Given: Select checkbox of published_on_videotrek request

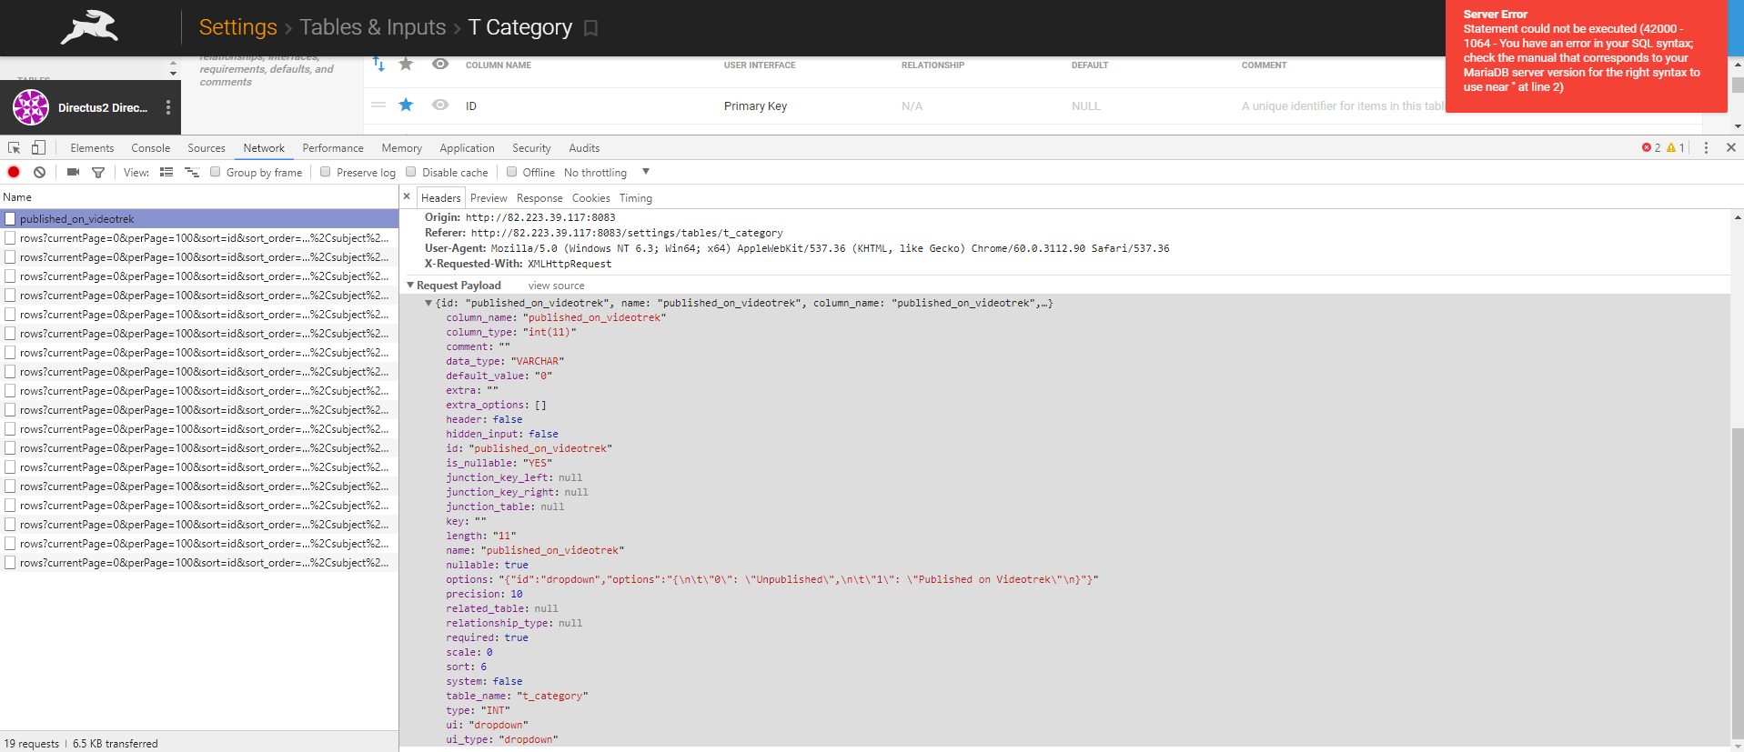Looking at the screenshot, I should 10,218.
